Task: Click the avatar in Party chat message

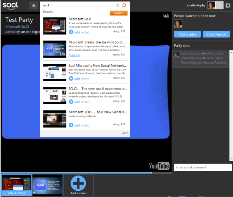Action: 176,55
